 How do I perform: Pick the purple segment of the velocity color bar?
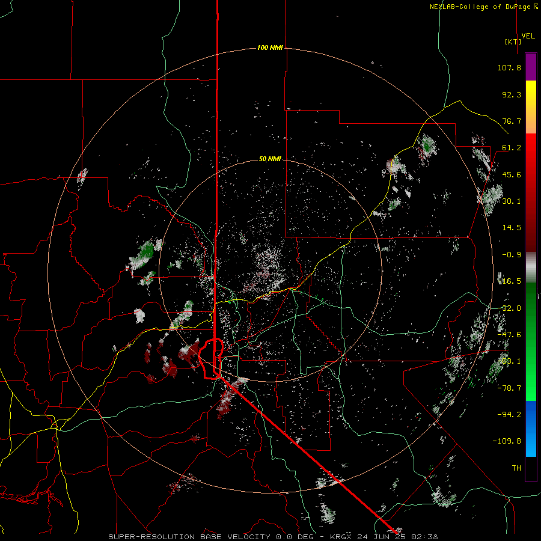pos(531,67)
